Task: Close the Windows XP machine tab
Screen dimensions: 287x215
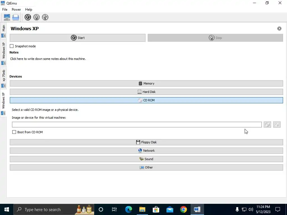Action: point(279,29)
